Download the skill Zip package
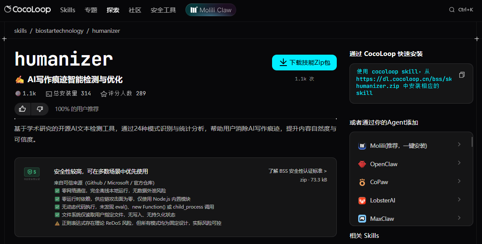Image resolution: width=482 pixels, height=244 pixels. point(304,63)
